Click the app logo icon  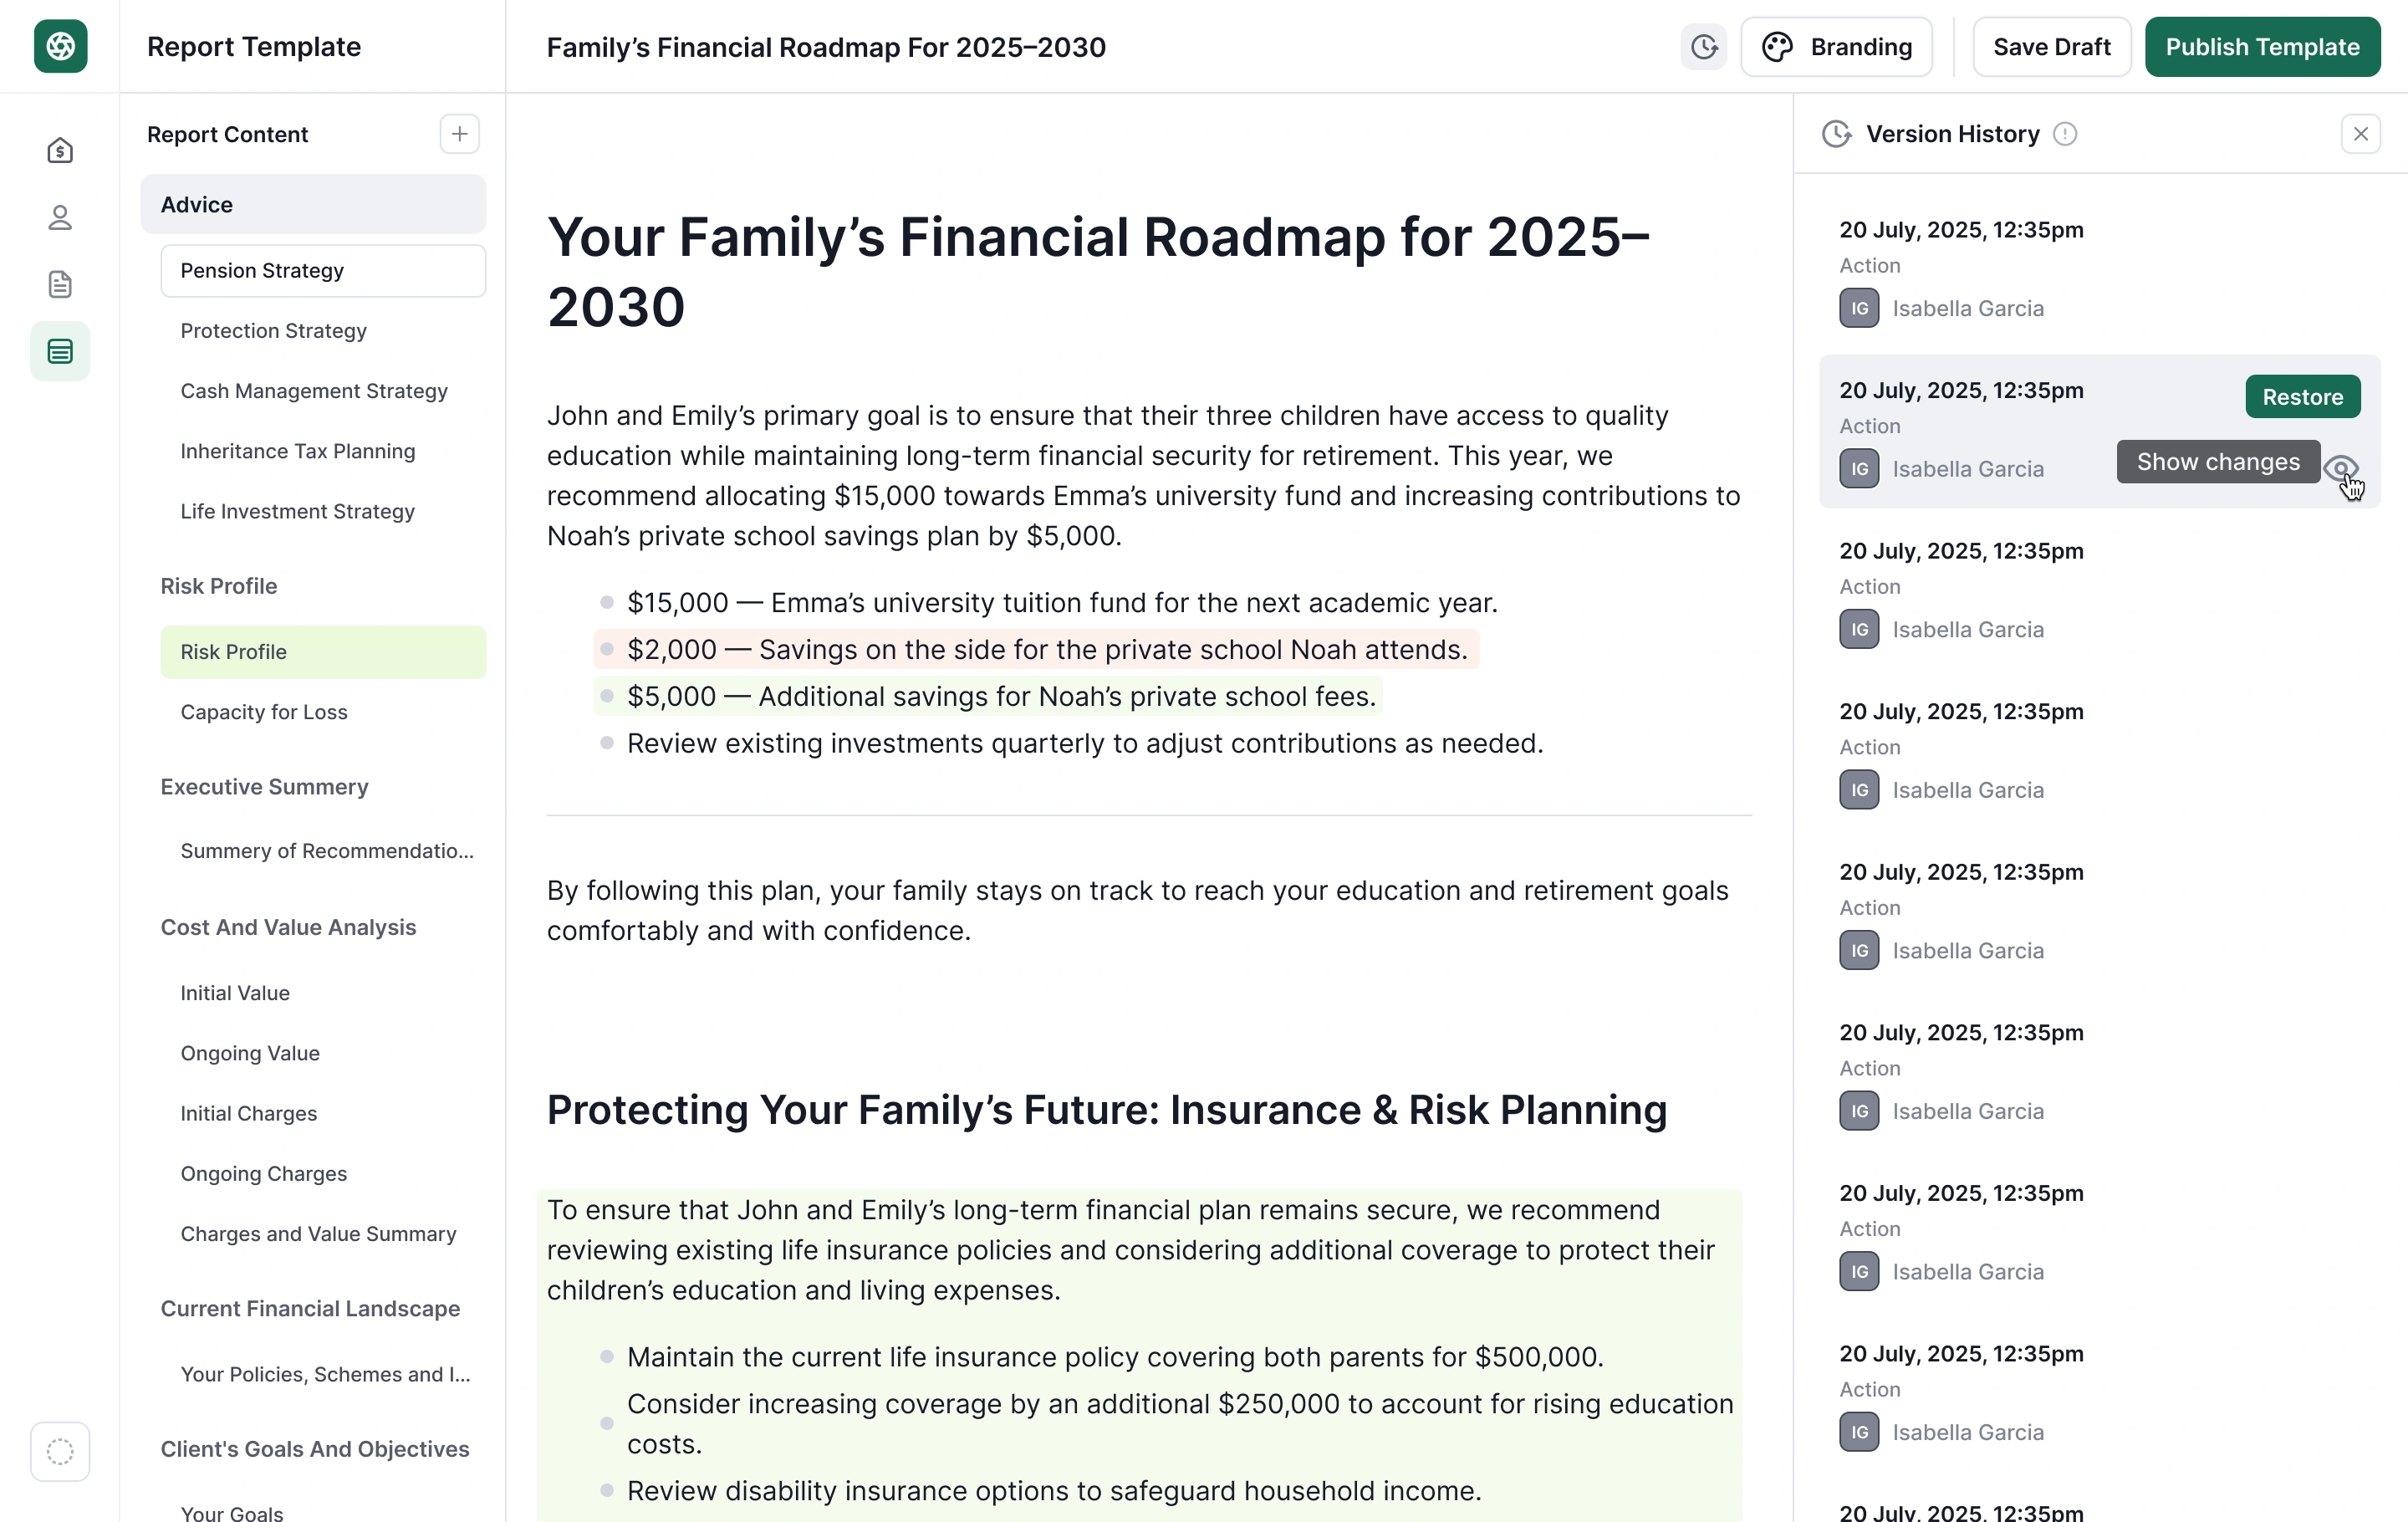click(60, 46)
